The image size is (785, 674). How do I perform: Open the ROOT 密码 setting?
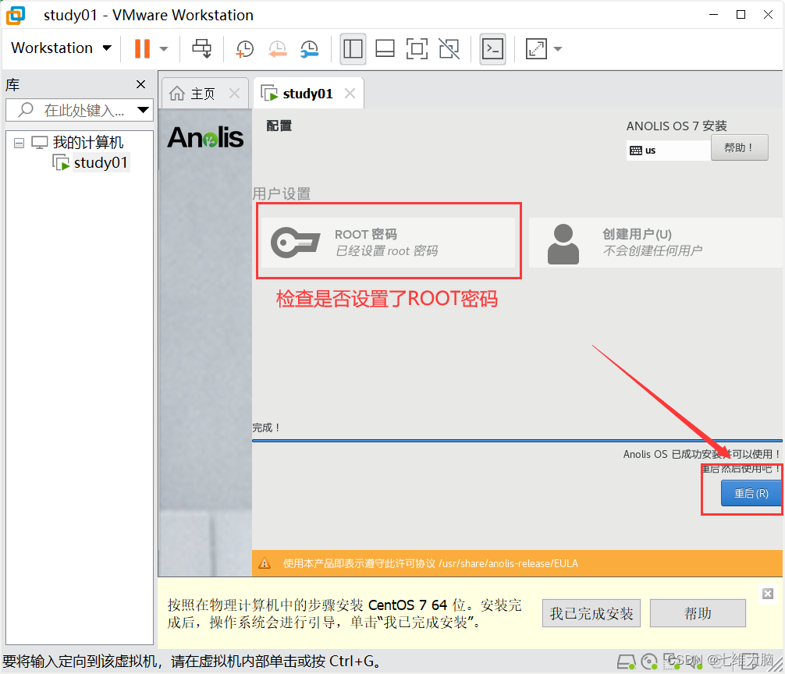(388, 243)
